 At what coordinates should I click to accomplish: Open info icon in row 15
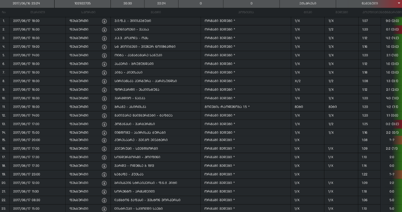coord(104,140)
